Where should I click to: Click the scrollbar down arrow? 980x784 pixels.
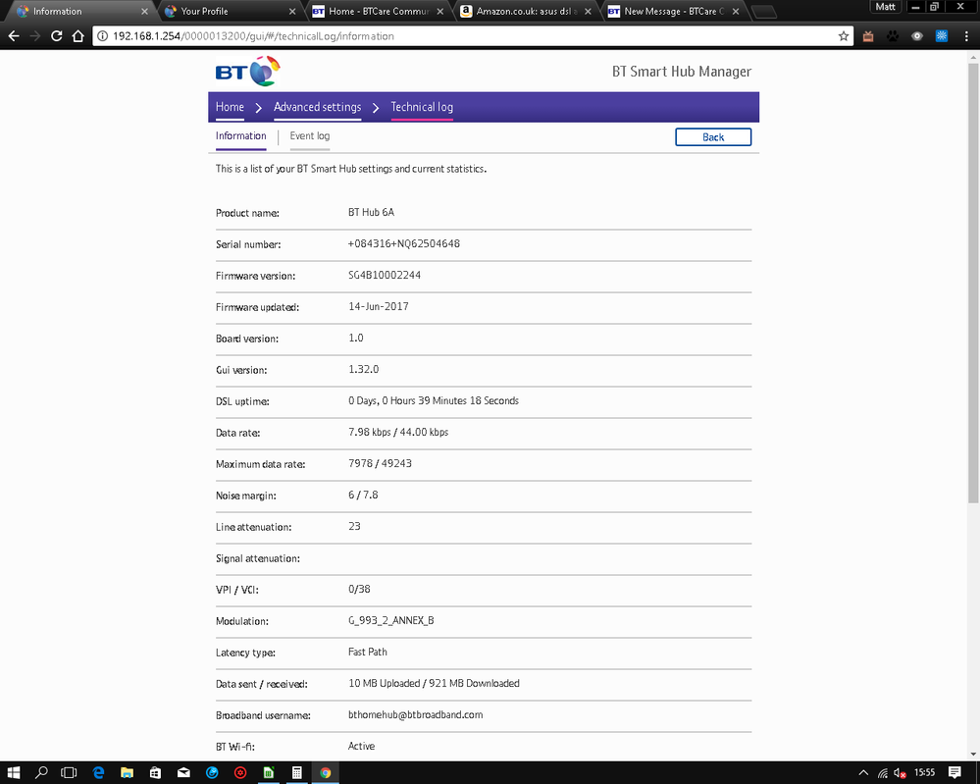(x=973, y=754)
